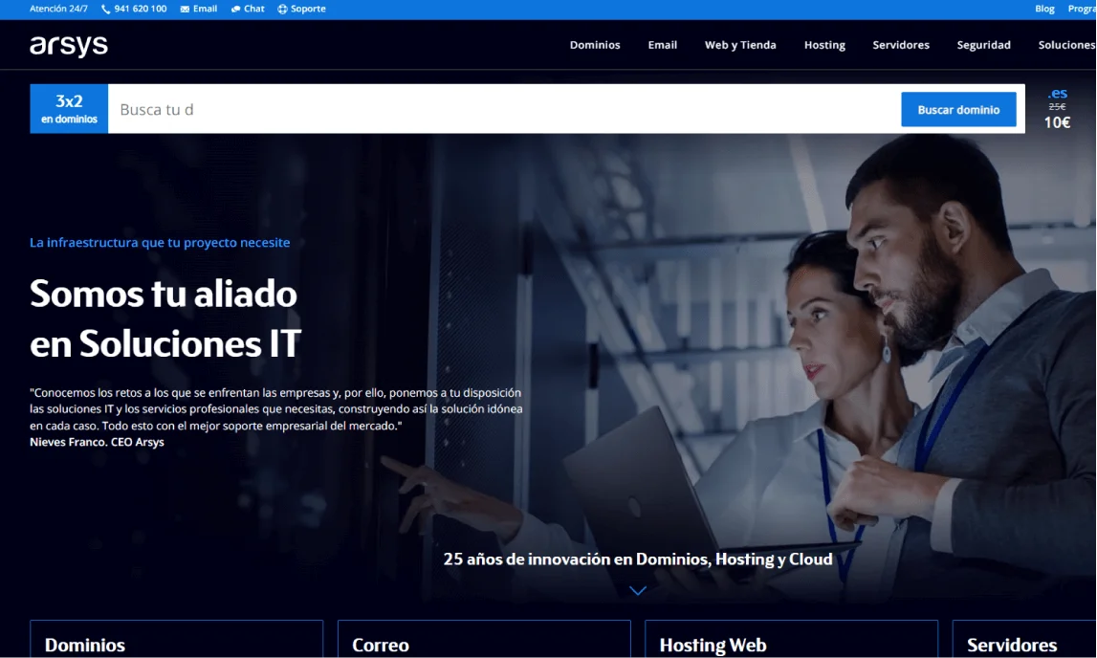Open the Hosting Web card
The width and height of the screenshot is (1097, 658).
tap(791, 639)
